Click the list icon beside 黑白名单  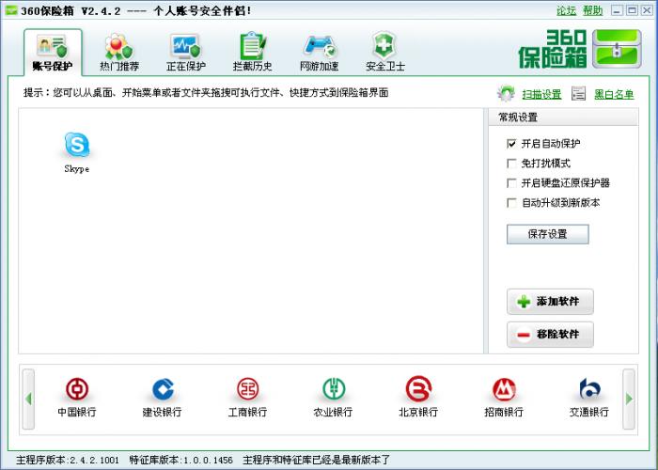click(x=578, y=94)
